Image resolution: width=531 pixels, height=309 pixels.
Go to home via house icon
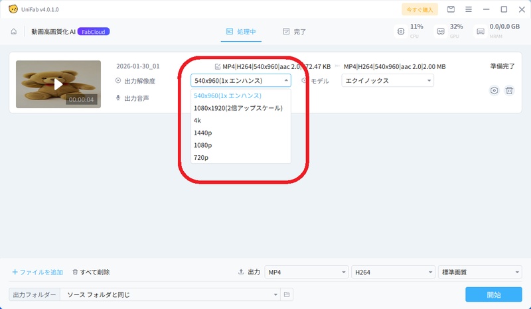(13, 31)
